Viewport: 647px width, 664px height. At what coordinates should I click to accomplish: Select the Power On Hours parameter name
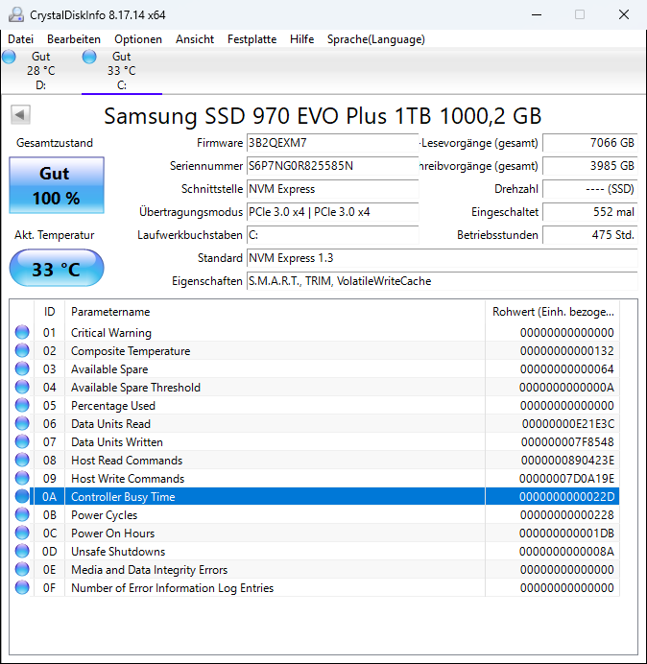click(x=112, y=534)
